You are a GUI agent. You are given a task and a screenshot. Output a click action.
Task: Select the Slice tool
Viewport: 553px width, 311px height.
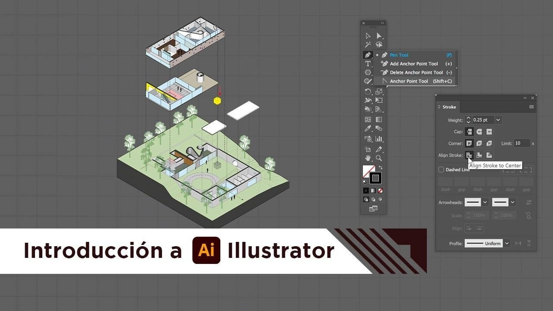(379, 149)
